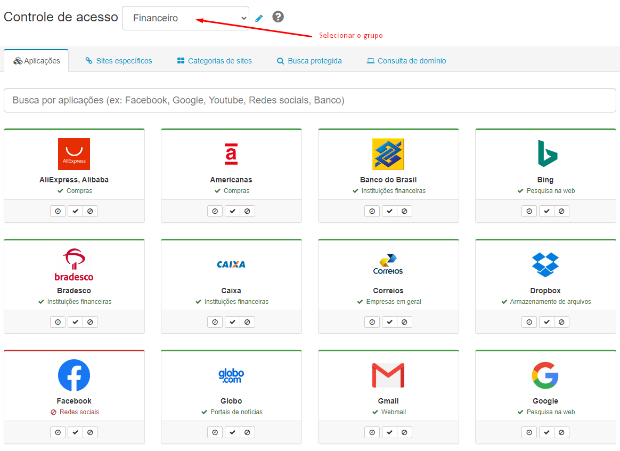Allow Correios with the checkmark button
The height and width of the screenshot is (451, 620).
pos(389,322)
